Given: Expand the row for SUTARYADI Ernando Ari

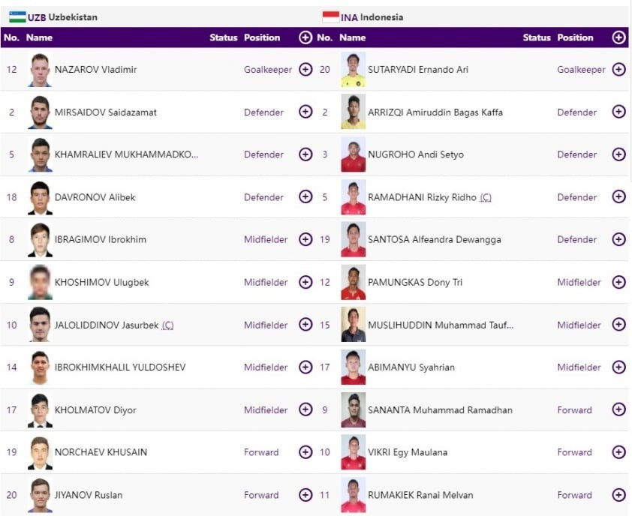Looking at the screenshot, I should (x=618, y=70).
